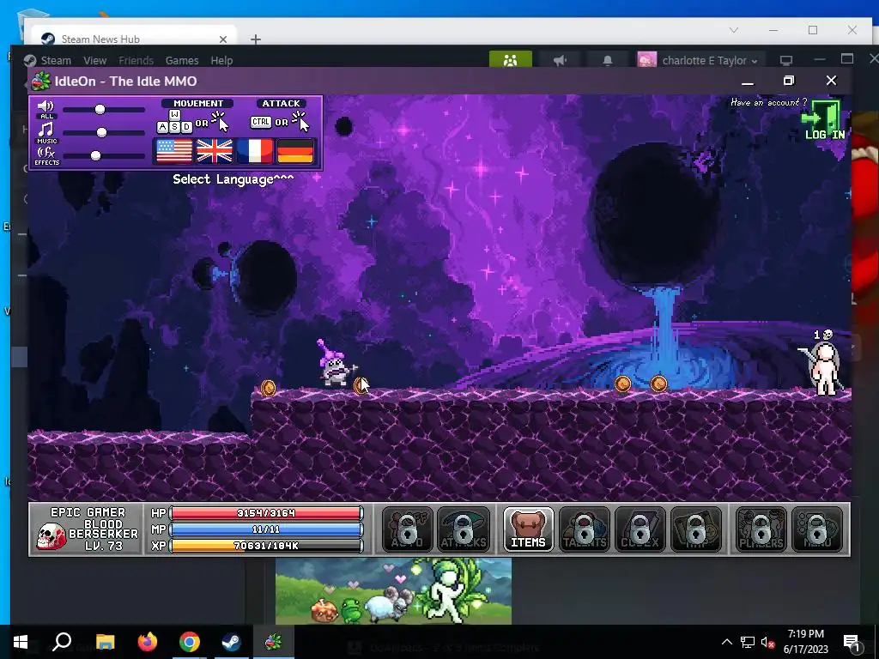Click the MP bar 11/11
The width and height of the screenshot is (879, 659).
pos(266,529)
